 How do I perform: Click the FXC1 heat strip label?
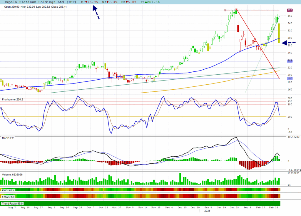(8, 190)
